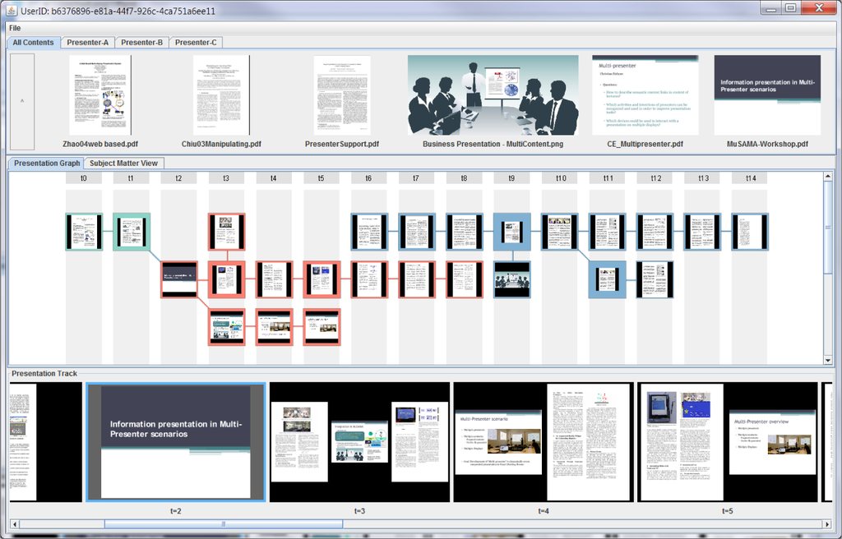Select the Business Presentation - MultiContent.png image

click(x=493, y=95)
